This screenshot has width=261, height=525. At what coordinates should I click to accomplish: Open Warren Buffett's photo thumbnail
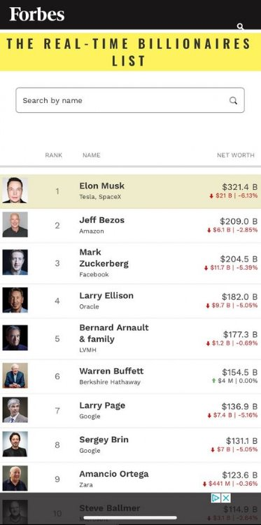tap(15, 376)
